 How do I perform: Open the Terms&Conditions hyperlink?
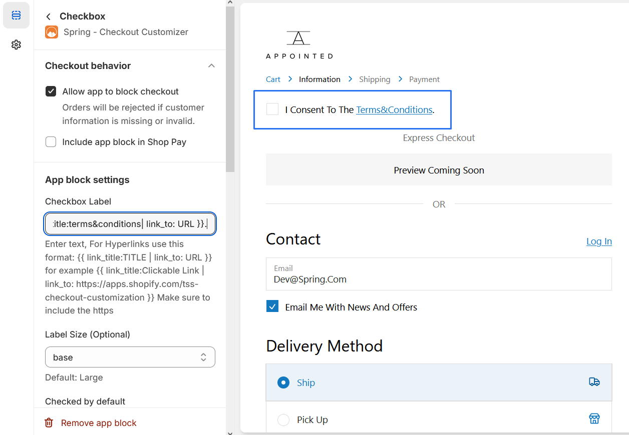coord(394,110)
